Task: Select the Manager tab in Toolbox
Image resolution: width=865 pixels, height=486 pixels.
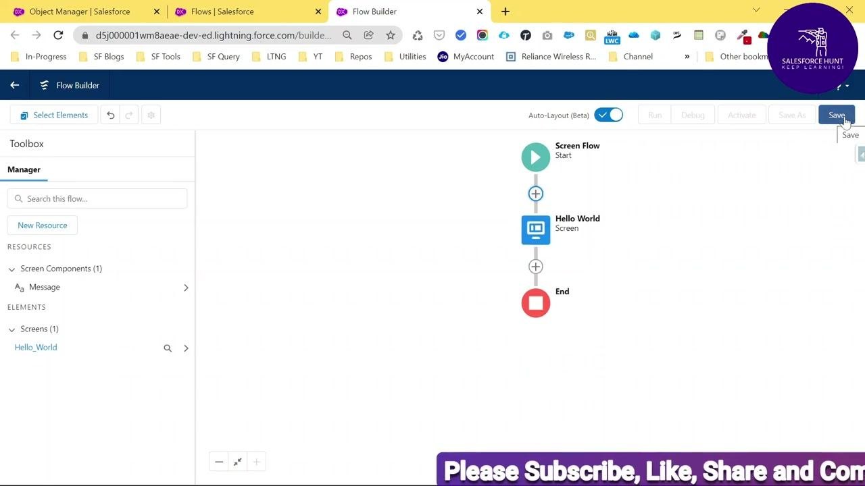Action: [x=24, y=169]
